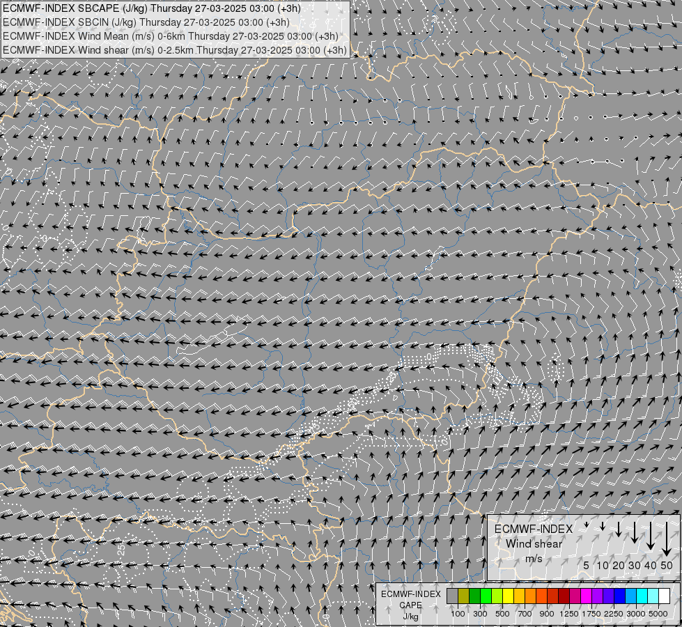Screen dimensions: 682x627
Task: Click the SBCAPE title line at top
Action: tap(151, 8)
